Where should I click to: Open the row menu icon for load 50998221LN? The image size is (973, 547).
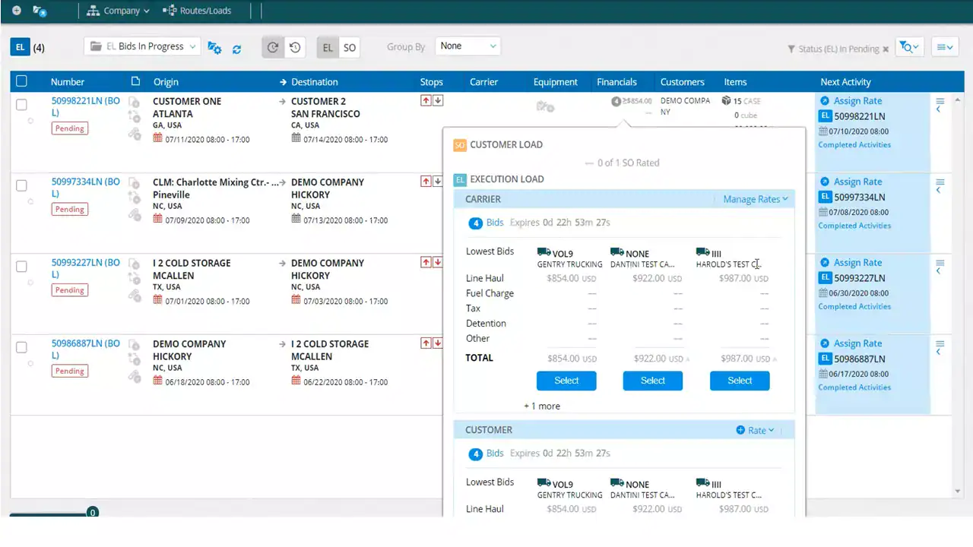point(940,101)
